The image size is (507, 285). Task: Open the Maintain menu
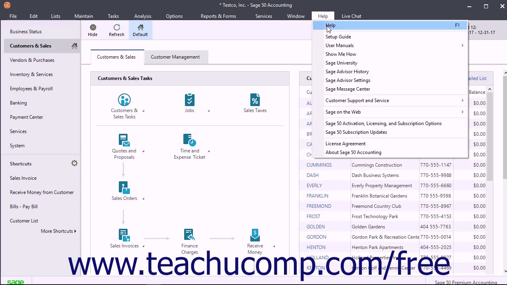pyautogui.click(x=84, y=16)
